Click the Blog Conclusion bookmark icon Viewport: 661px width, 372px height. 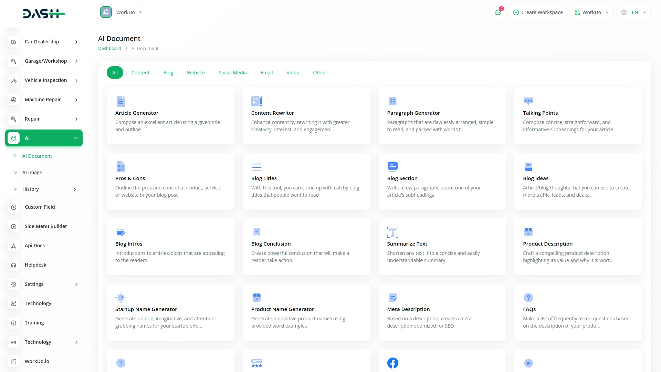[257, 232]
